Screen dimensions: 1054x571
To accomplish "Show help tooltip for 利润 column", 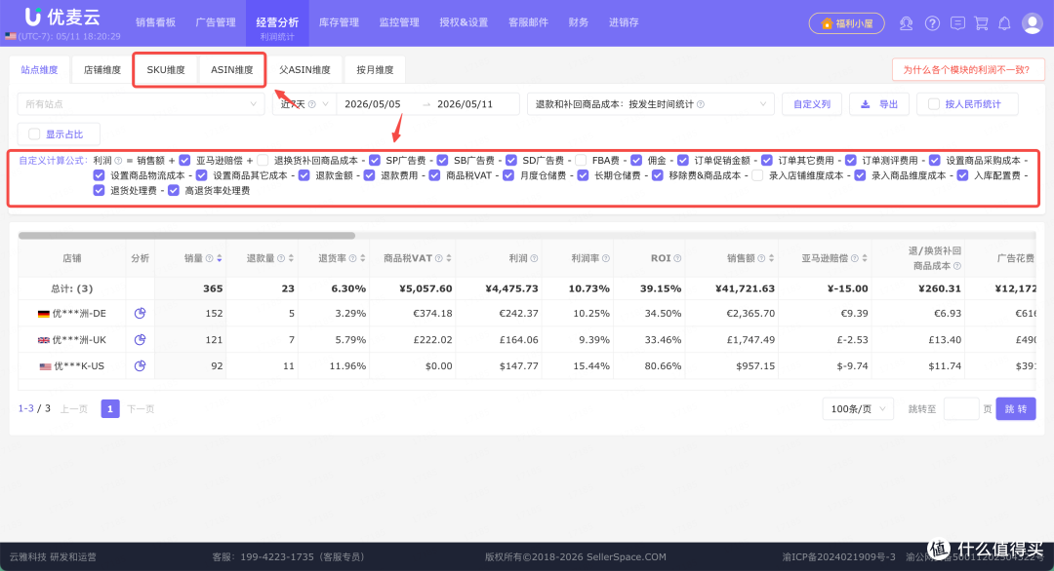I will 535,258.
